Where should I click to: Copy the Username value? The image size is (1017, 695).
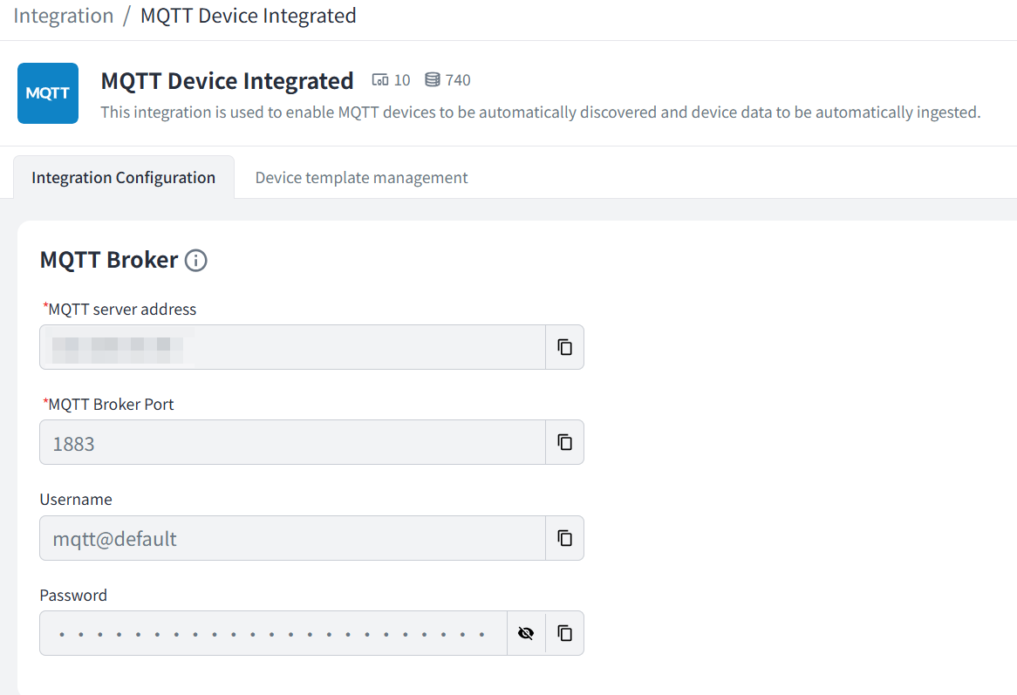[x=564, y=538]
